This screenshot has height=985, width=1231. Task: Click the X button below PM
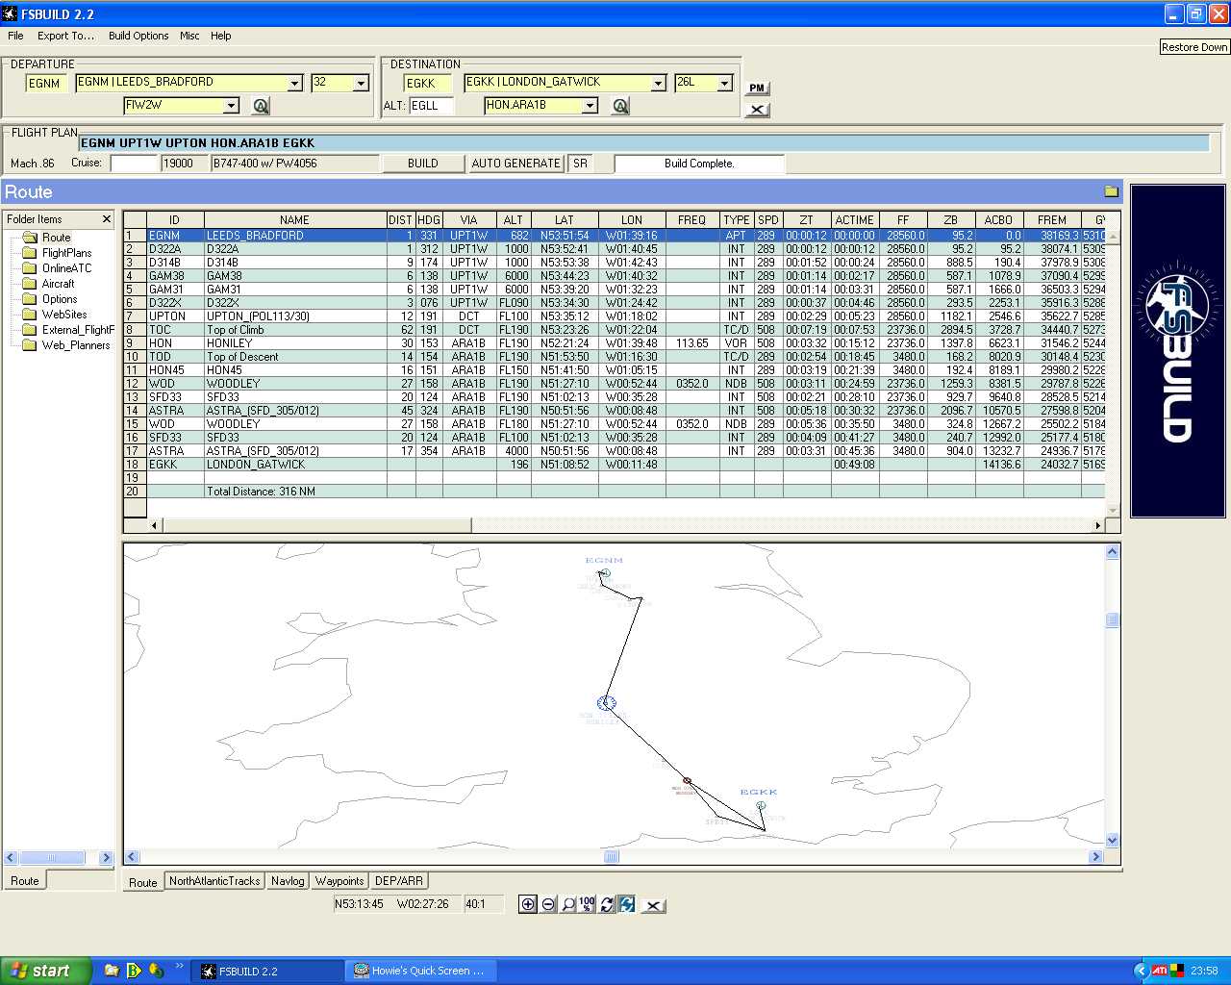tap(757, 109)
